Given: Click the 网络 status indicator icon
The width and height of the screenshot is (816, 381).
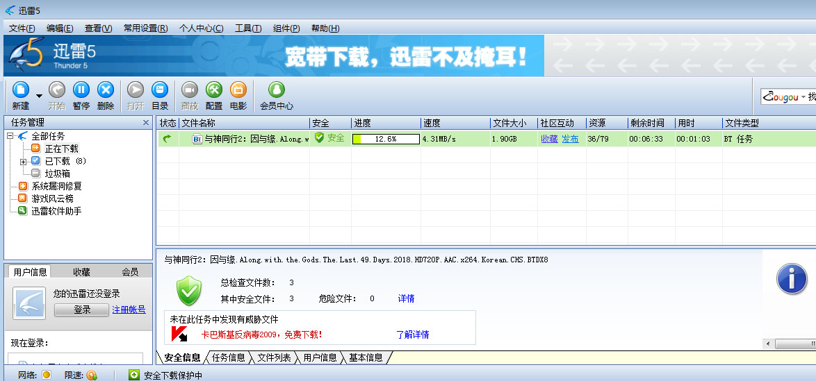Looking at the screenshot, I should coord(47,375).
